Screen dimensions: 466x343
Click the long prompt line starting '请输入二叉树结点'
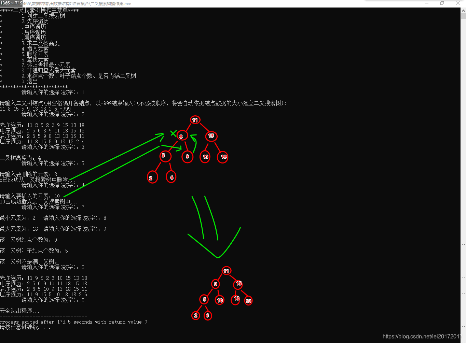coord(143,103)
